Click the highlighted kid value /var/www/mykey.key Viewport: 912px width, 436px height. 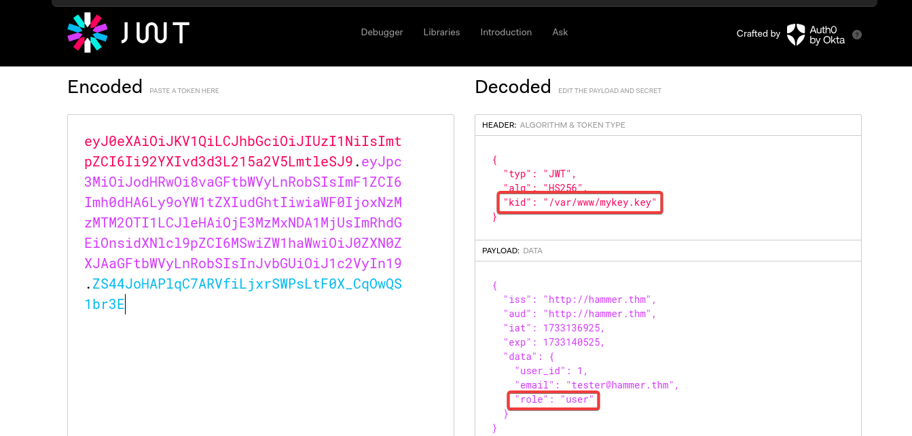pyautogui.click(x=579, y=202)
